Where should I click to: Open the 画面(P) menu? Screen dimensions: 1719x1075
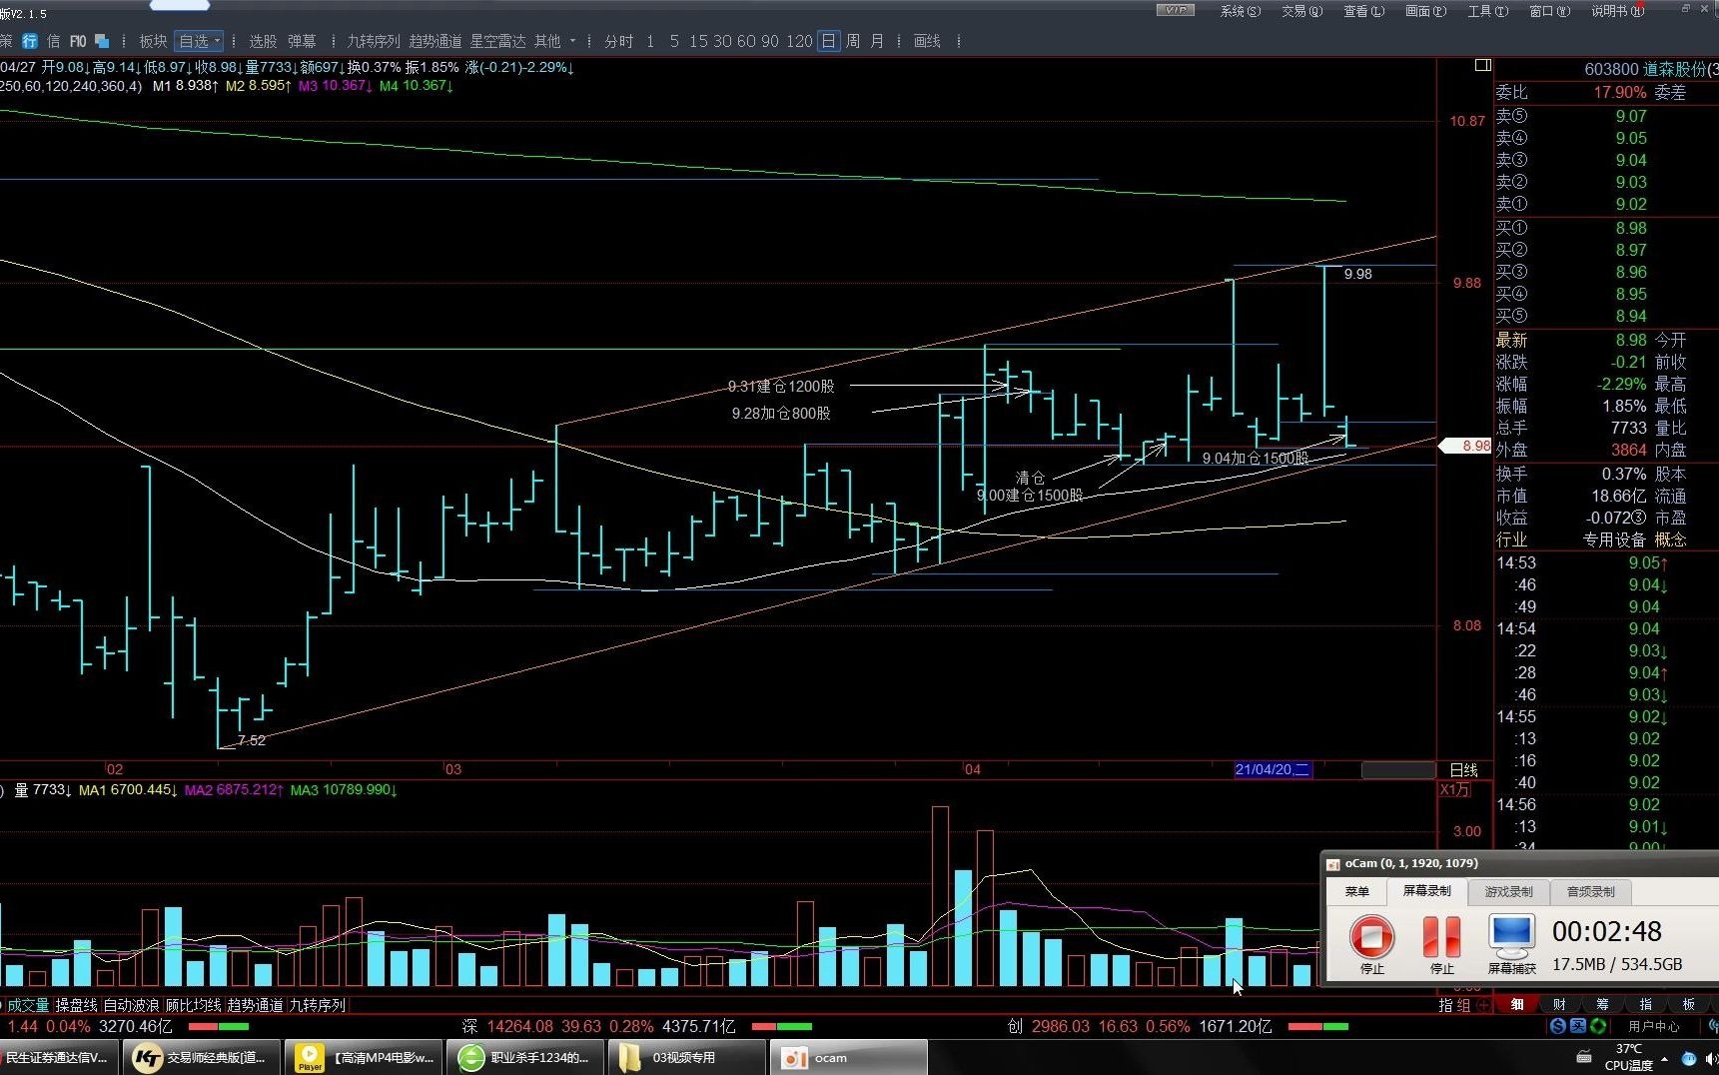coord(1425,11)
